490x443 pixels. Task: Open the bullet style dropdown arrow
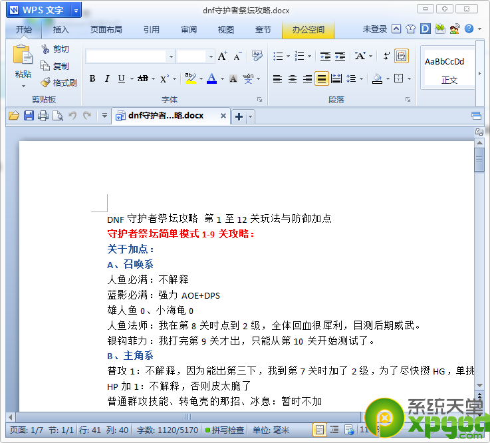[288, 57]
